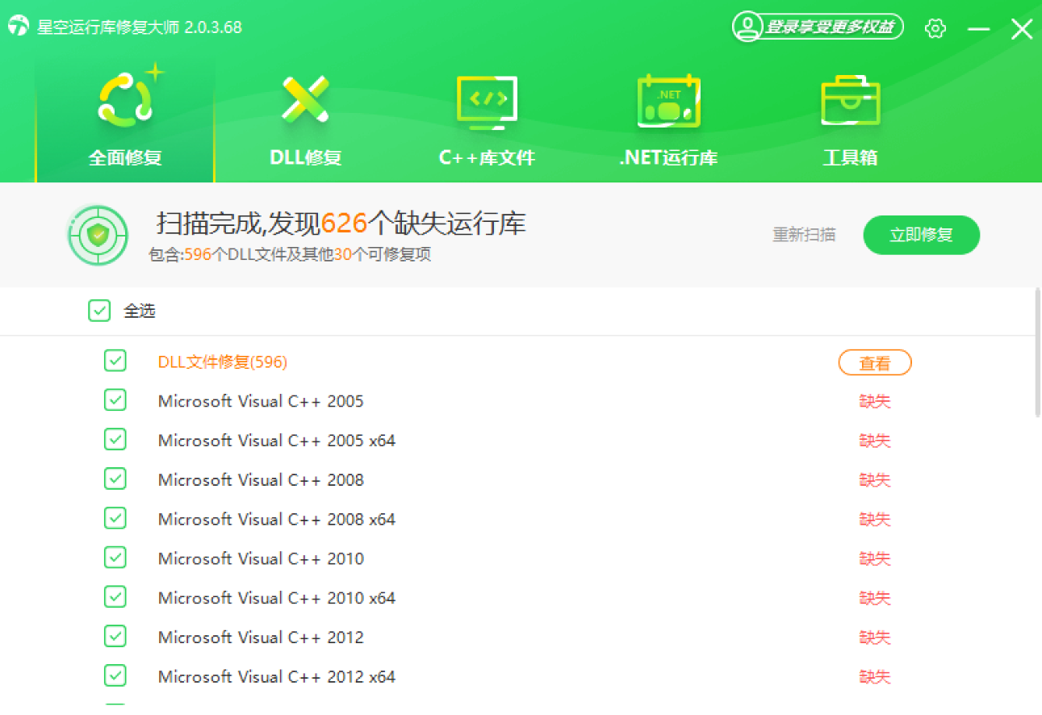
Task: Click 缺失 status for Visual C++ 2012
Action: 875,638
